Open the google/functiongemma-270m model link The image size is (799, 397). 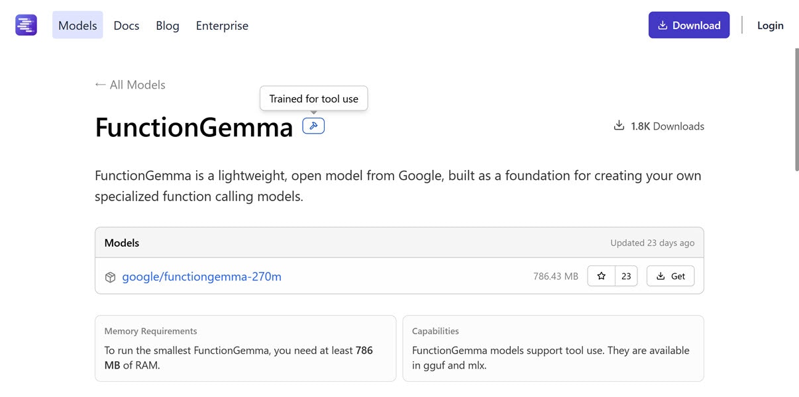201,277
